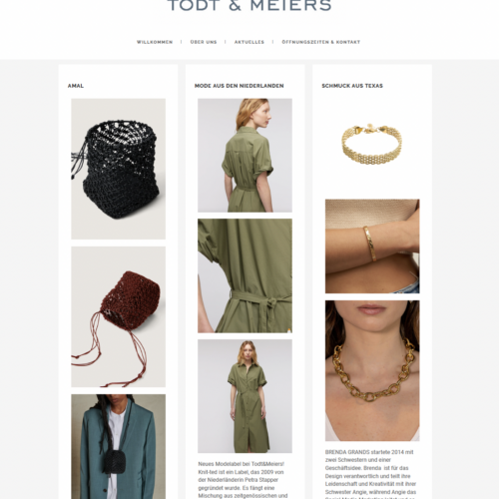Open Öffnungszeiten & Kontakt page

point(321,42)
